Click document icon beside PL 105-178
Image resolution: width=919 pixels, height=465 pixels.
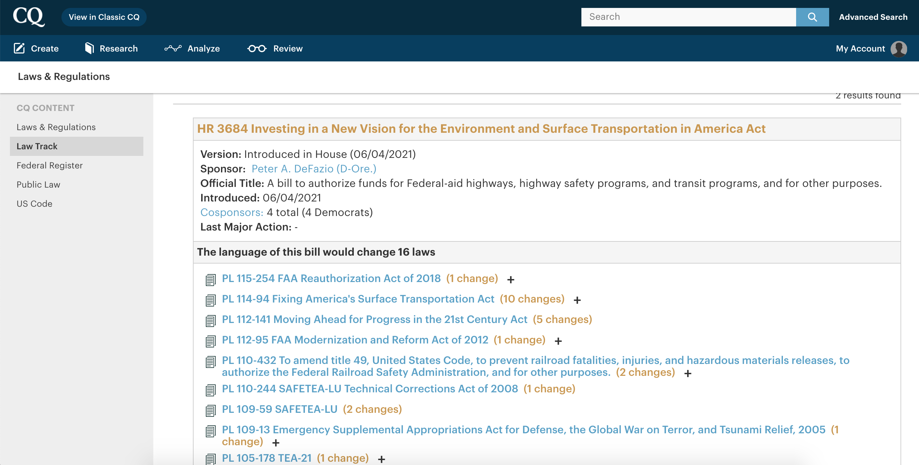[x=210, y=459]
